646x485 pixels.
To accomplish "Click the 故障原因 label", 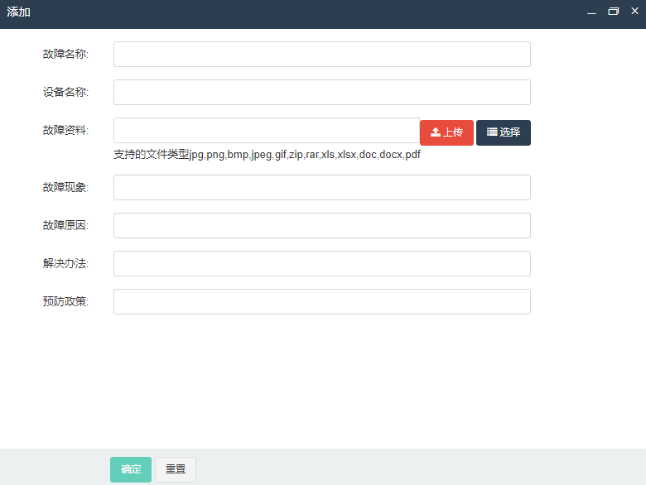I will [65, 225].
